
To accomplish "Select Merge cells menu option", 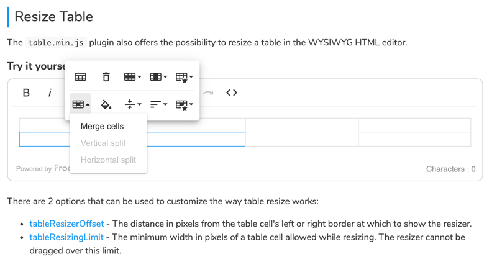I will tap(102, 126).
